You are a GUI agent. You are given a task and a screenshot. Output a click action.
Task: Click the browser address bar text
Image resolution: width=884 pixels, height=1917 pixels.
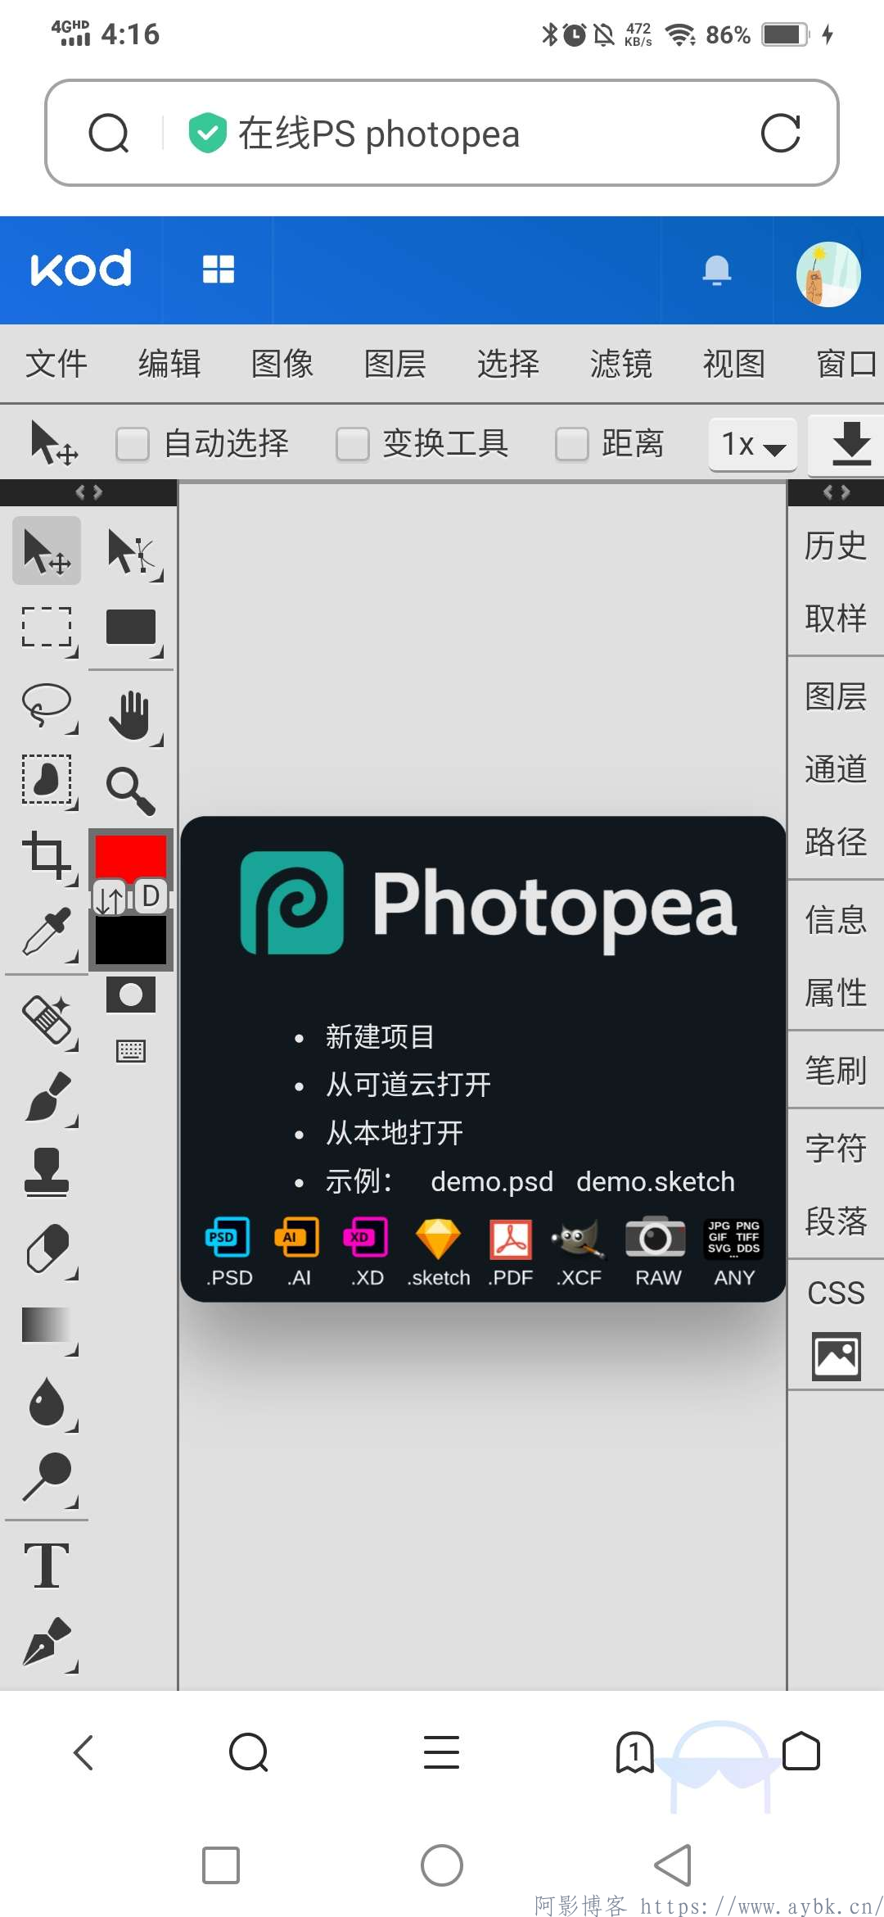coord(379,134)
